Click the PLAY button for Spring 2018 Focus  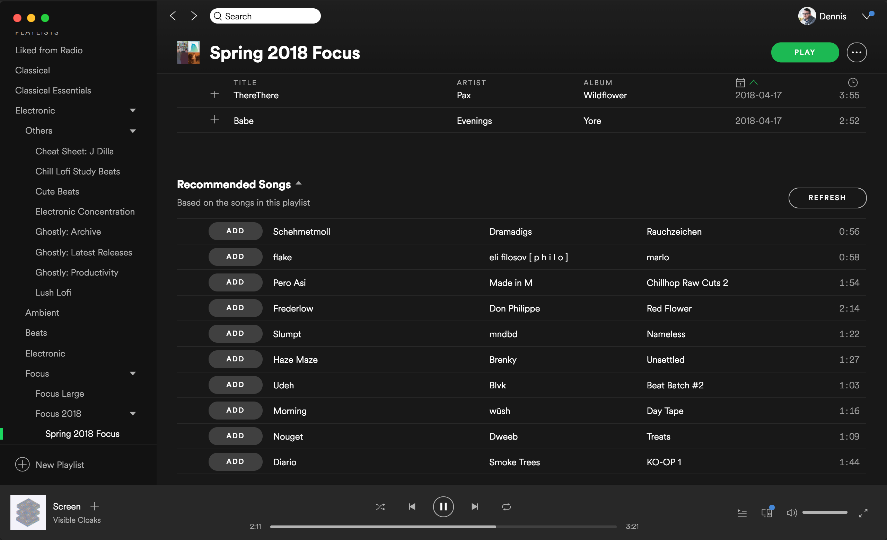click(805, 51)
